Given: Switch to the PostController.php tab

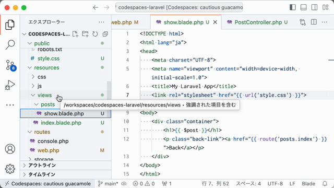Looking at the screenshot, I should pyautogui.click(x=257, y=22).
